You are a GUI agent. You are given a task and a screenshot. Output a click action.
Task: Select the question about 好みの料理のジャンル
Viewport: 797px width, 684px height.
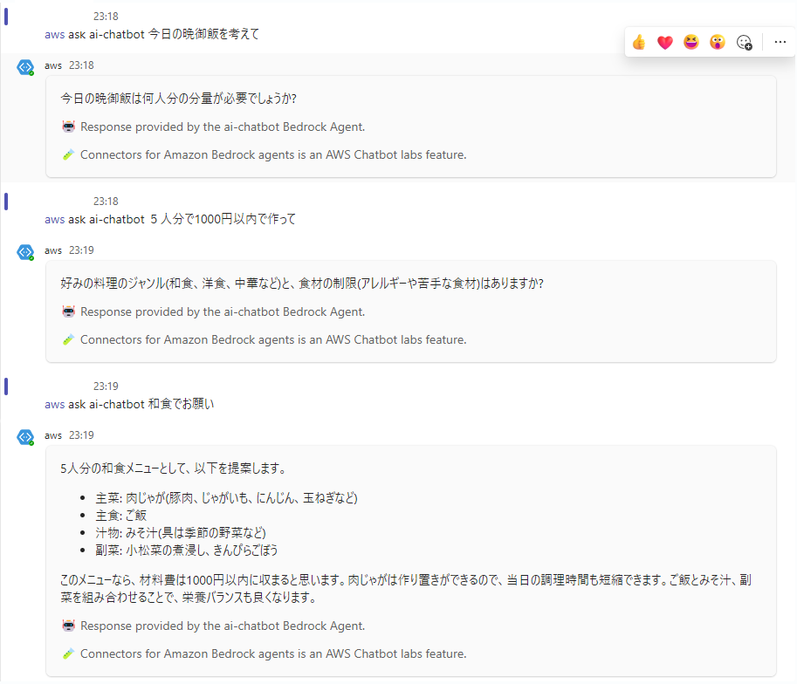302,283
